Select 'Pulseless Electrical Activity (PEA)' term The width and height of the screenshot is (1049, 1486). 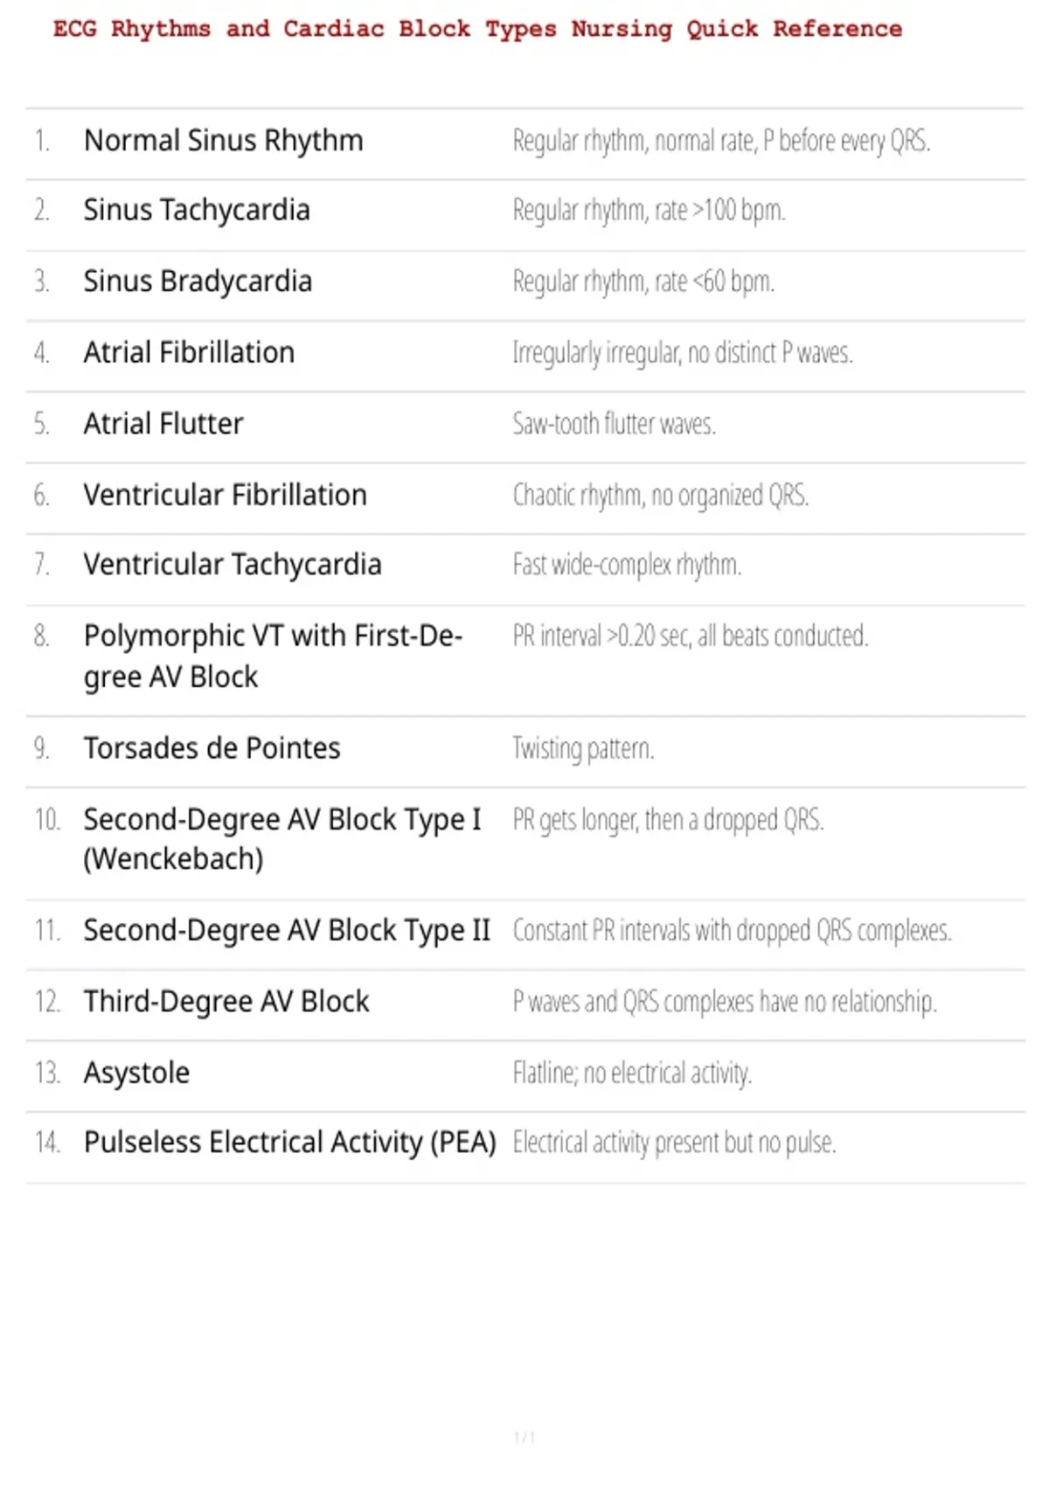point(290,1142)
